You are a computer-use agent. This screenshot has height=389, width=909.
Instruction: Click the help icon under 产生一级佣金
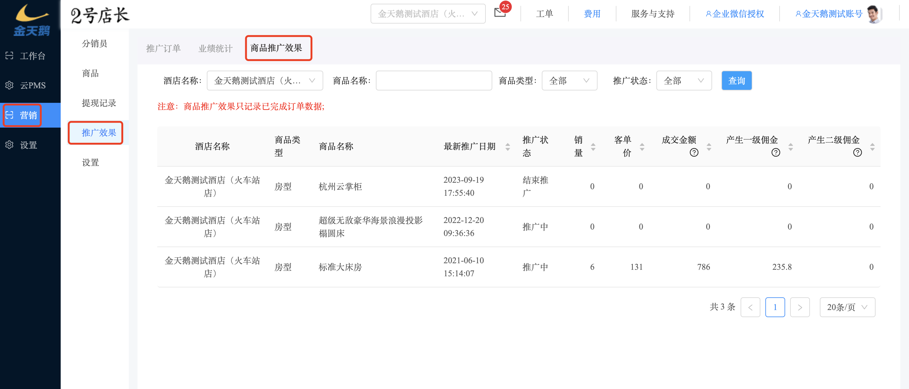coord(776,152)
